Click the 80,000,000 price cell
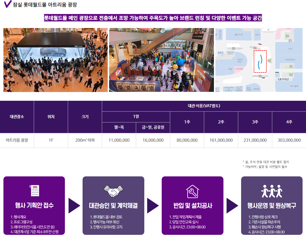This screenshot has width=306, height=238. [x=187, y=140]
